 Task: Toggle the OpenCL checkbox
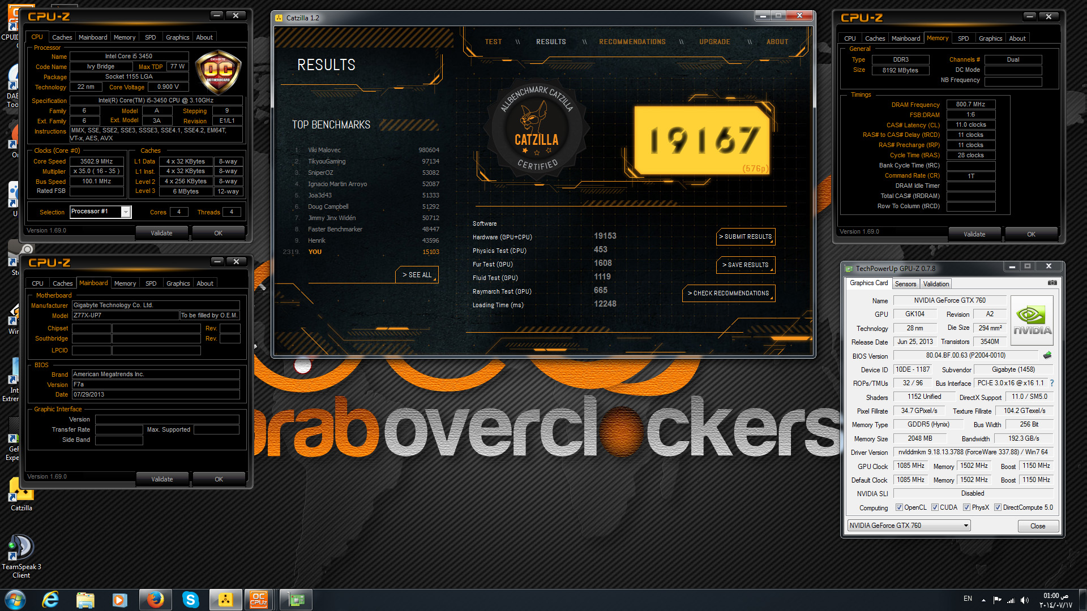click(x=899, y=507)
